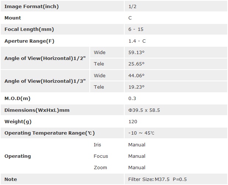Click the 1.4 - C aperture value
Image resolution: width=228 pixels, height=185 pixels.
(x=137, y=41)
